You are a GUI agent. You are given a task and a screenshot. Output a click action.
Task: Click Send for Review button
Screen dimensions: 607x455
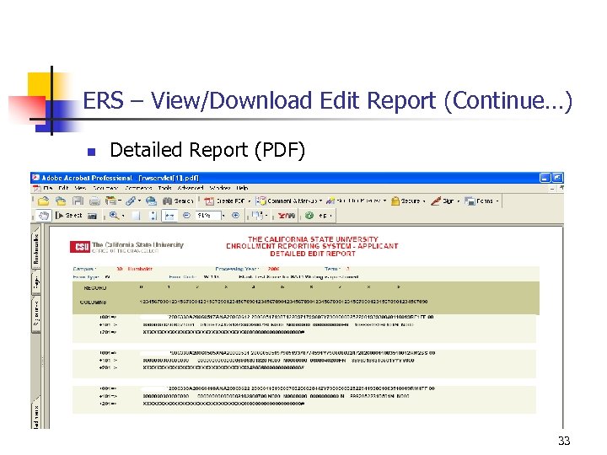354,201
